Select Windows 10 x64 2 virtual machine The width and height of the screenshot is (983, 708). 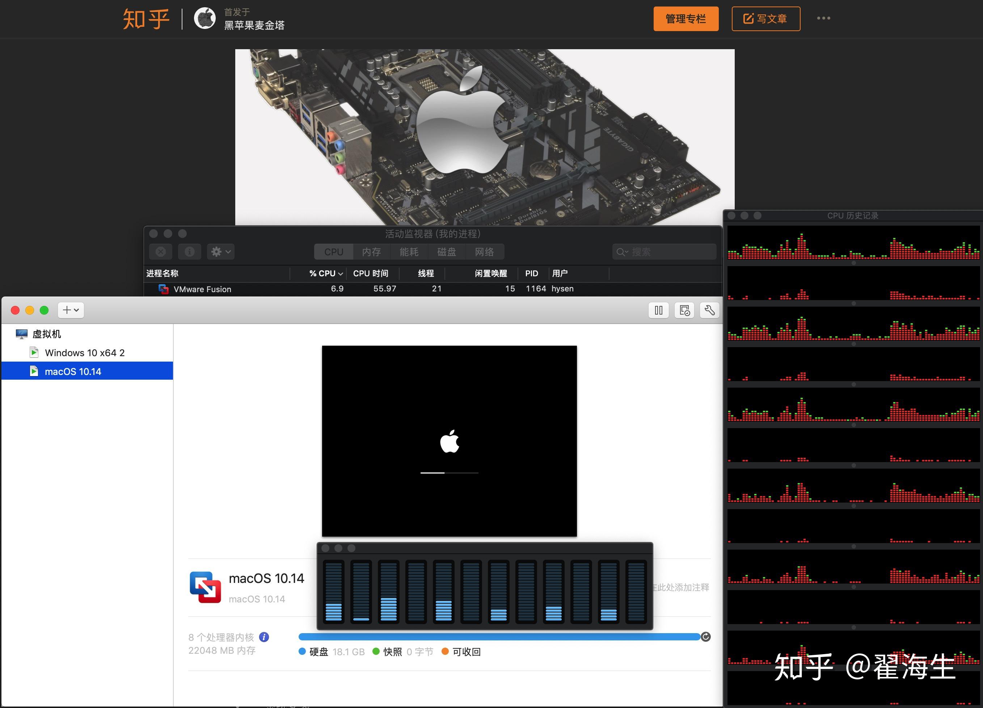click(x=85, y=353)
